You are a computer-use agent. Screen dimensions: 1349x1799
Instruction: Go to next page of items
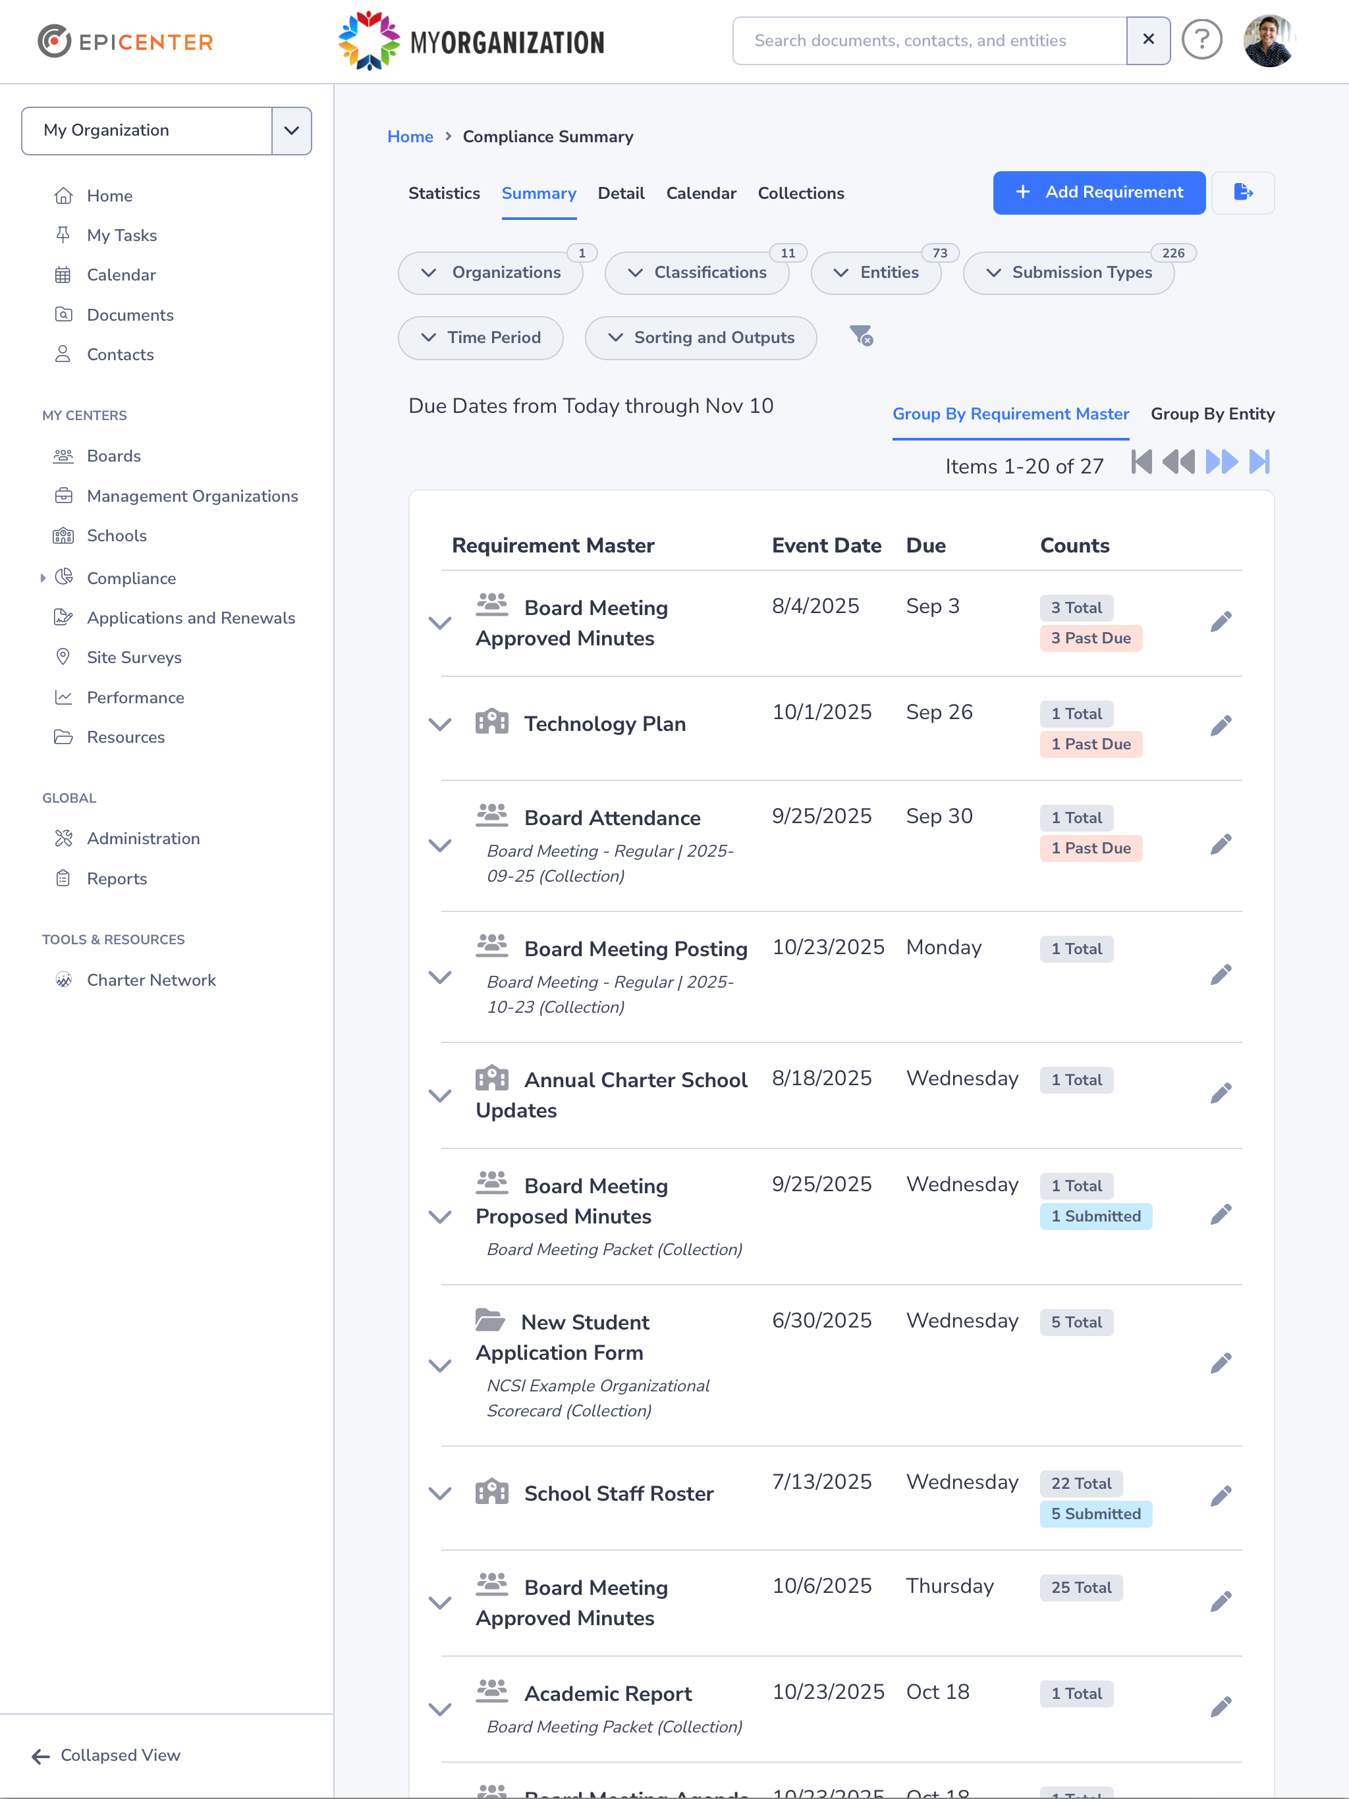(1221, 462)
